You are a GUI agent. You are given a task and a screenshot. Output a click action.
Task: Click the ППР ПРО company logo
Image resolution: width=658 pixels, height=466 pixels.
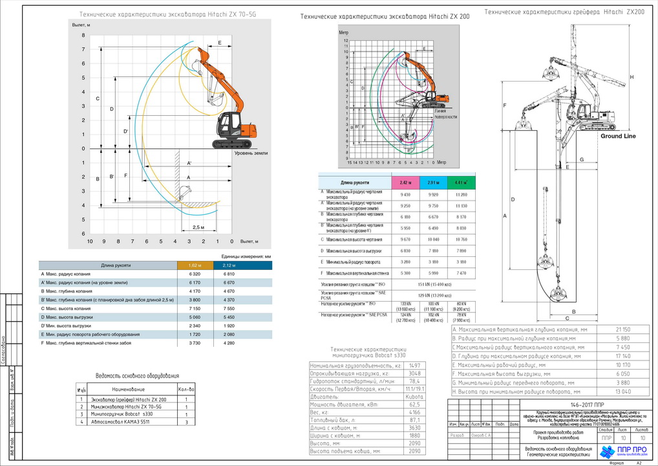tap(624, 451)
